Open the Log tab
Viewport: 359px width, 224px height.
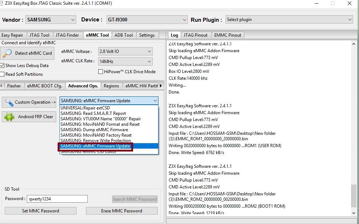click(x=174, y=35)
